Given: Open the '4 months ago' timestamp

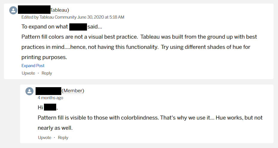Looking at the screenshot, I should click(x=50, y=98).
